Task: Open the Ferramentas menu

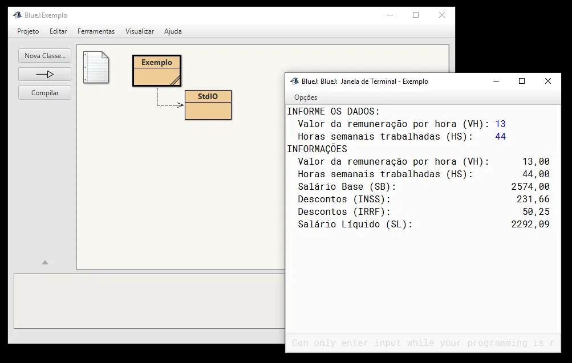Action: click(96, 31)
